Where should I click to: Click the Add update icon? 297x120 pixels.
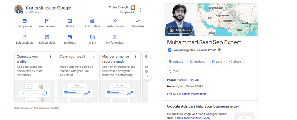point(93,21)
